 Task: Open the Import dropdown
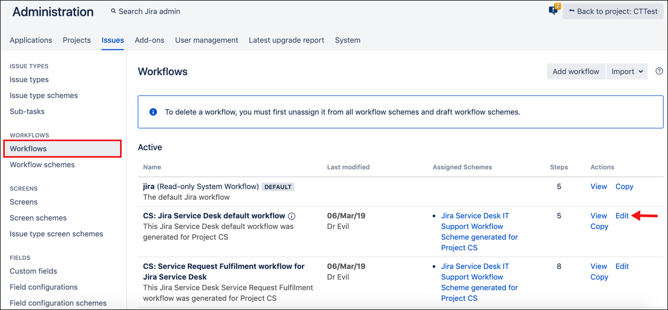pyautogui.click(x=627, y=71)
